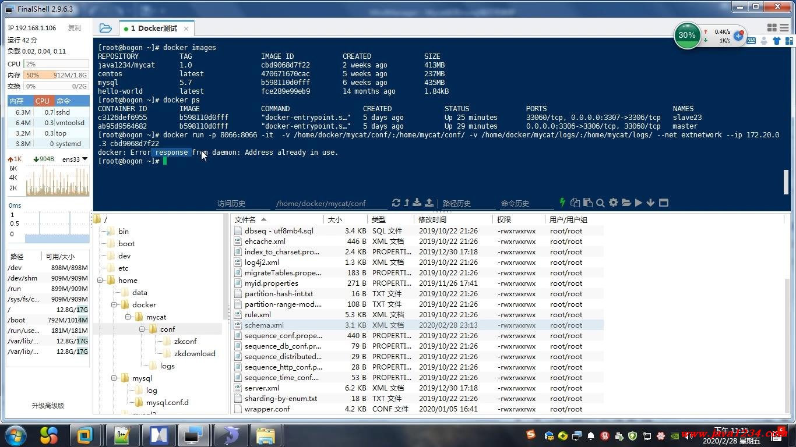Collapse the docker folder in tree
The image size is (796, 447).
coord(114,305)
